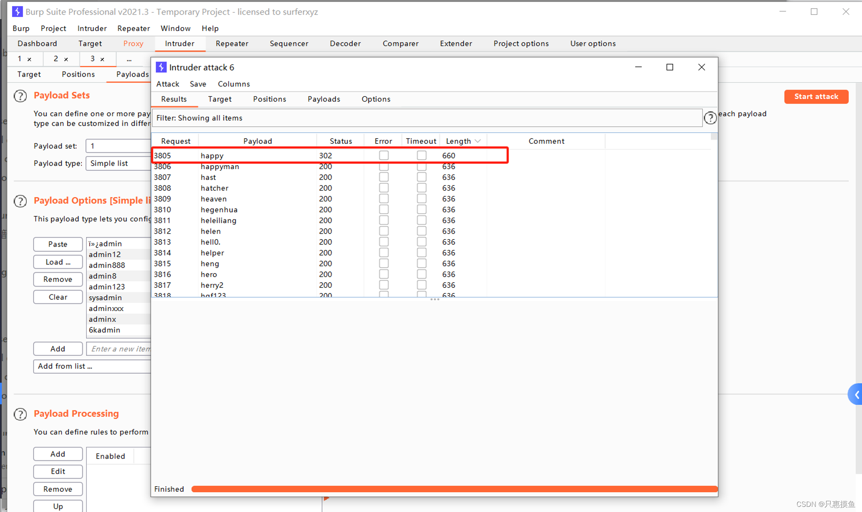
Task: Open the new Intruder tab ellipsis
Action: 129,59
